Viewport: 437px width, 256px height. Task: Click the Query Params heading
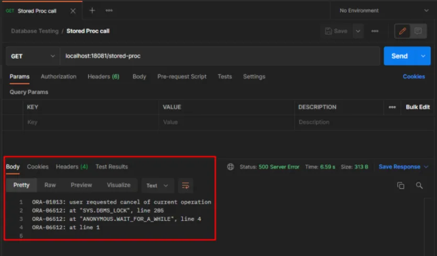click(x=29, y=92)
